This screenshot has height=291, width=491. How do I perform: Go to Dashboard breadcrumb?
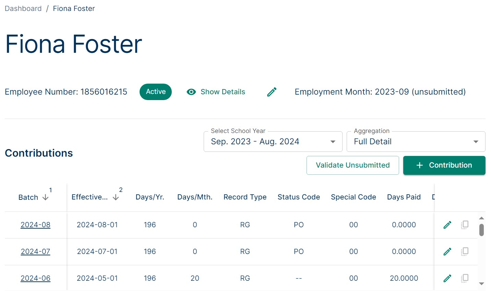23,9
